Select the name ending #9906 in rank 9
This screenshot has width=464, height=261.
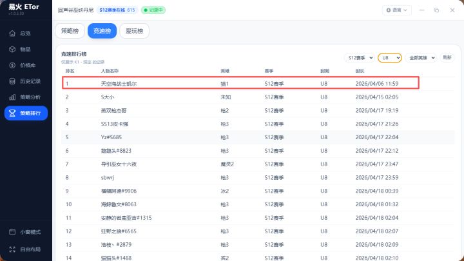tap(119, 191)
